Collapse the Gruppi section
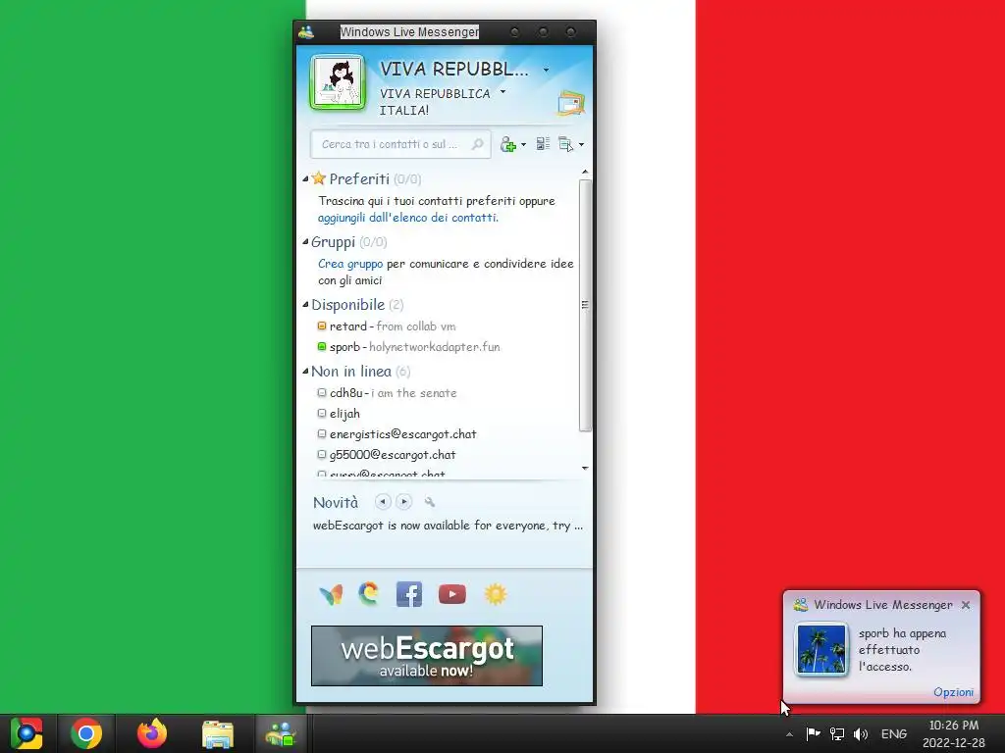 306,242
